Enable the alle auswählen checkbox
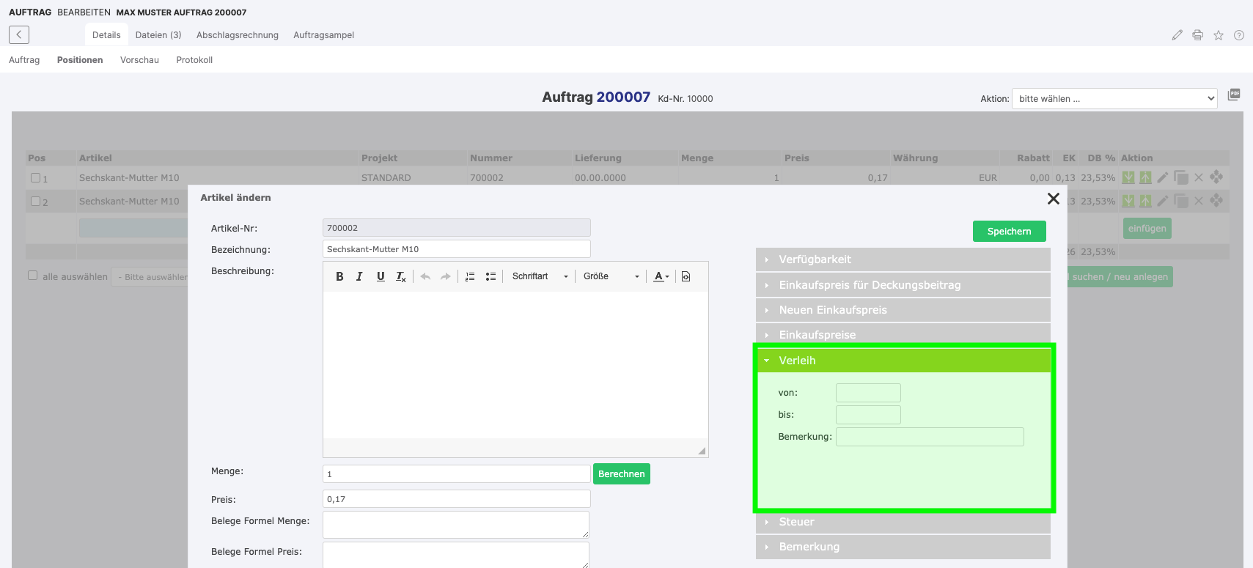Viewport: 1253px width, 568px height. [32, 276]
